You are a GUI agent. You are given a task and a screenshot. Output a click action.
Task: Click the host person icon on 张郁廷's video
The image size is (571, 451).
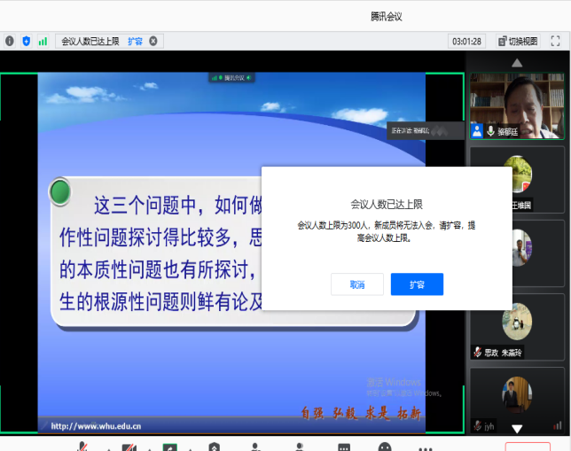477,131
